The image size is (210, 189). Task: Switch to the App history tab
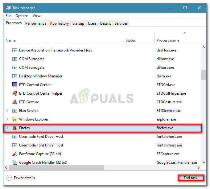pyautogui.click(x=59, y=23)
